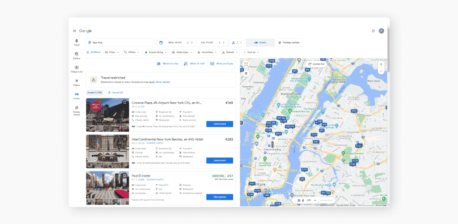The width and height of the screenshot is (458, 224).
Task: Click Update list on the map
Action: coord(317,64)
